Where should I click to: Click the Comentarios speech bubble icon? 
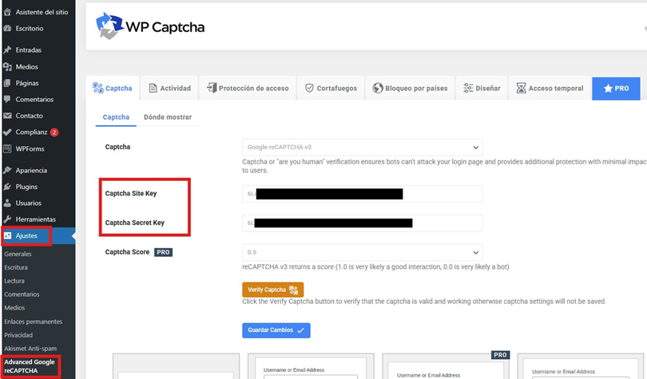click(x=7, y=99)
